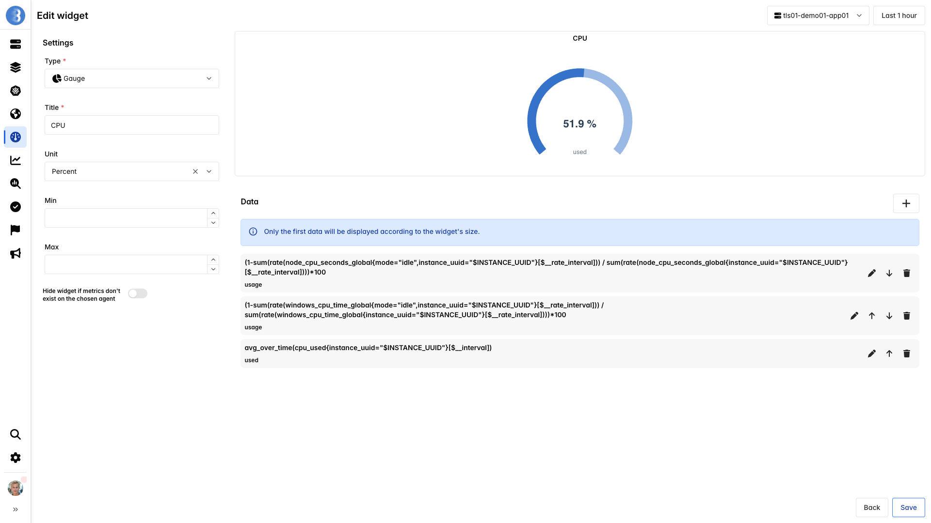The width and height of the screenshot is (931, 523).
Task: Add a new data query with plus
Action: (906, 203)
